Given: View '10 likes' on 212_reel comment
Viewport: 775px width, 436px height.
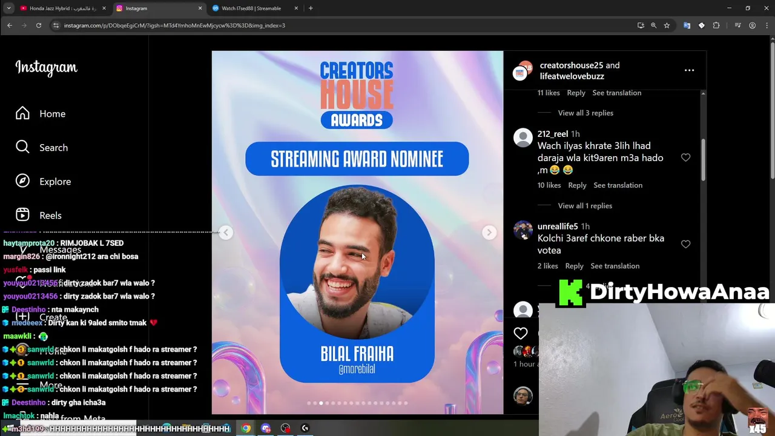Looking at the screenshot, I should pos(549,185).
